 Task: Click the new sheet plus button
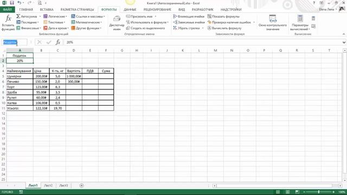click(81, 185)
